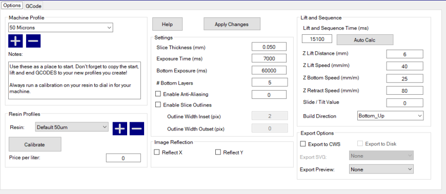Click the Help button
Image resolution: width=446 pixels, height=194 pixels.
(167, 24)
